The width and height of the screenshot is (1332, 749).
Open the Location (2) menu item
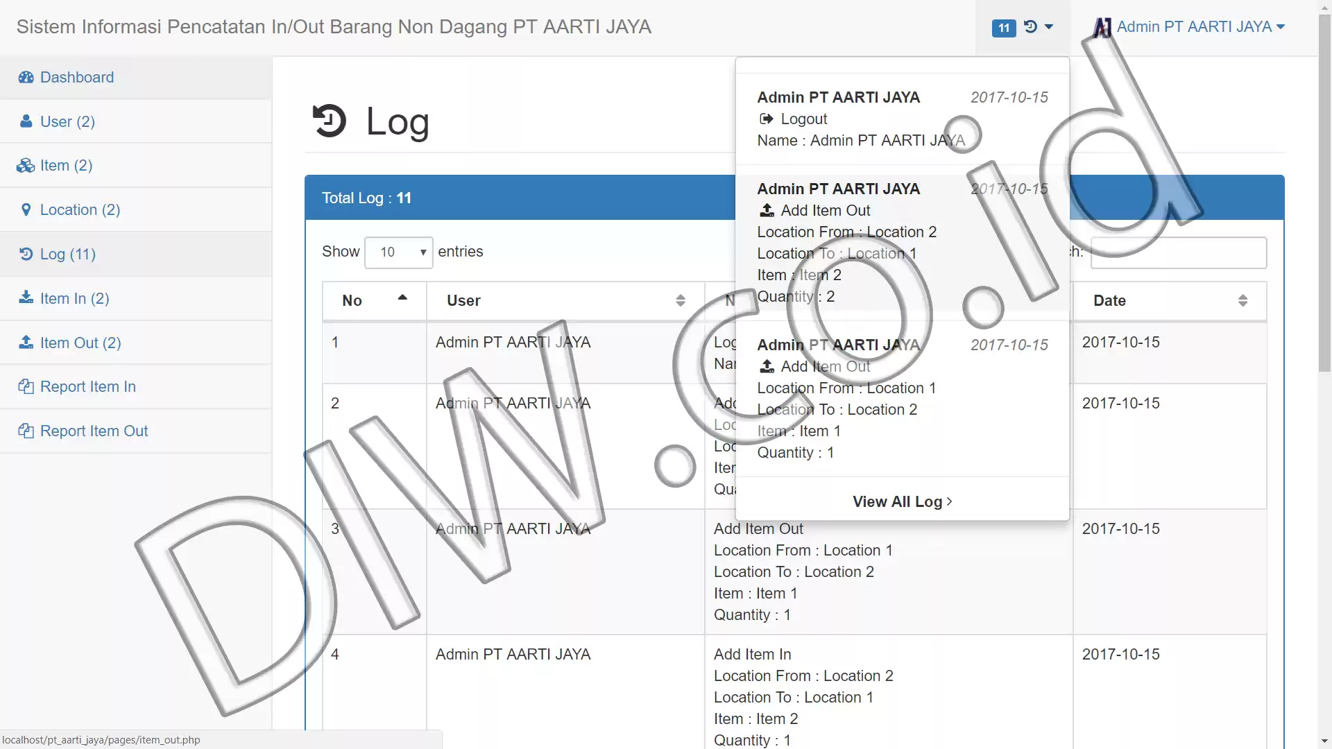tap(135, 209)
